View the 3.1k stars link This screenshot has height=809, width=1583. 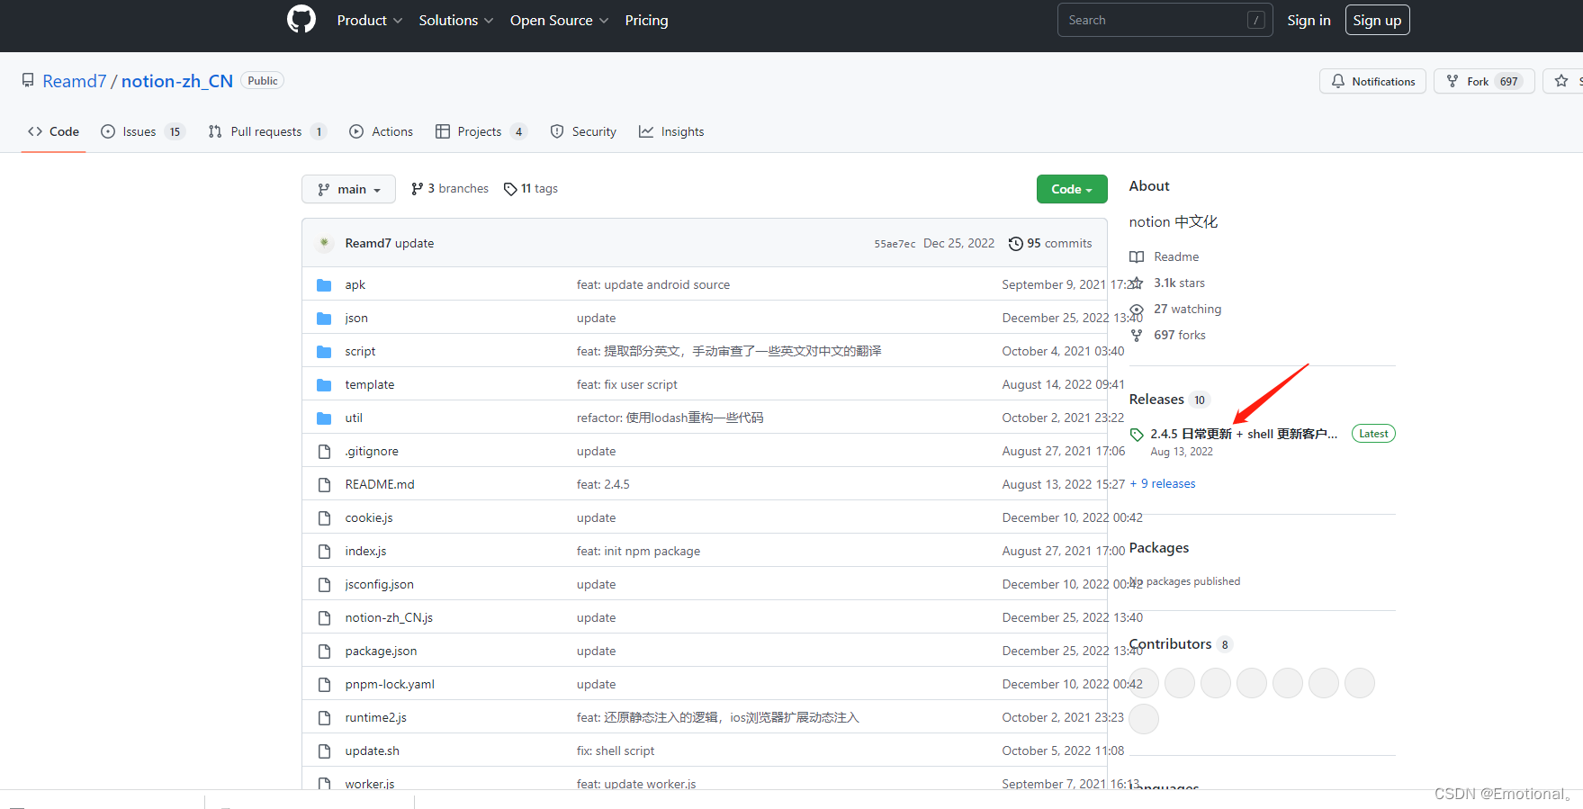click(x=1179, y=283)
